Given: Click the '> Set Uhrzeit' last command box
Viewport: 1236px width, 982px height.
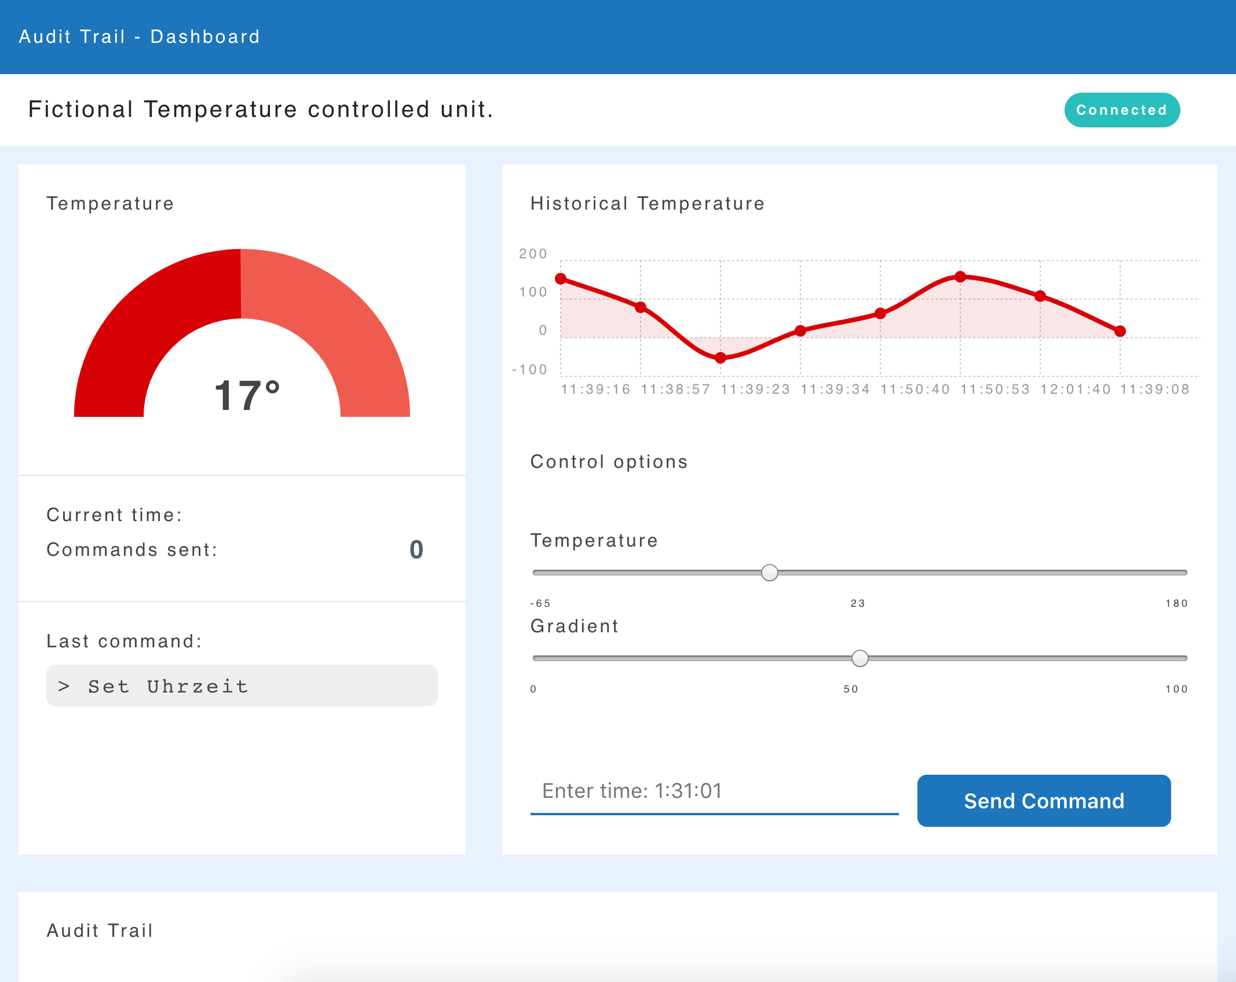Looking at the screenshot, I should [x=242, y=686].
